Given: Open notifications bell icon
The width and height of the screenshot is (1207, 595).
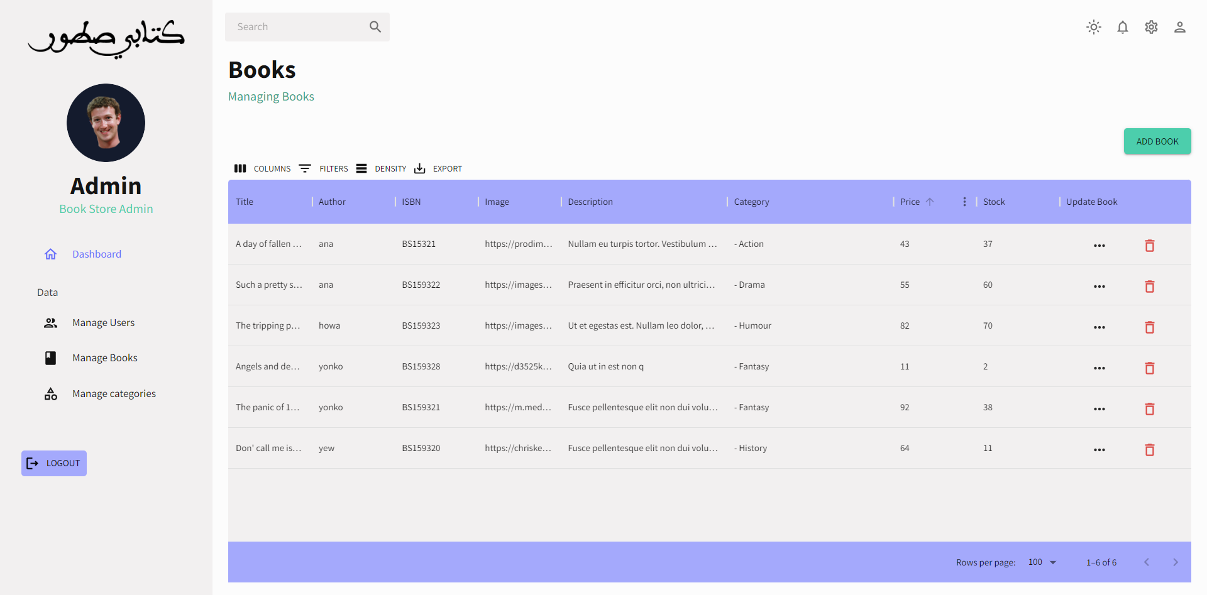Looking at the screenshot, I should (1123, 27).
